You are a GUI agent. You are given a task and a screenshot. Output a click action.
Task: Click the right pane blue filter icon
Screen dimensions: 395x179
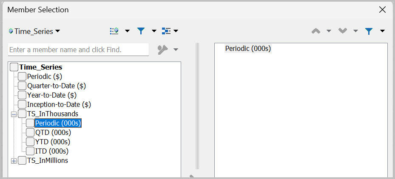tap(369, 31)
